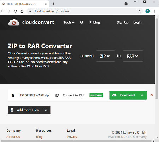Click the ZIP to RAR Converter heading
Screen dimensions: 159x142
[40, 46]
